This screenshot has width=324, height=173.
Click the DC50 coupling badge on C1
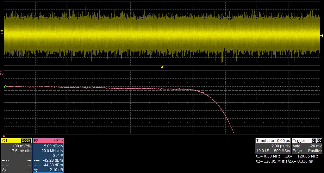coord(26,140)
